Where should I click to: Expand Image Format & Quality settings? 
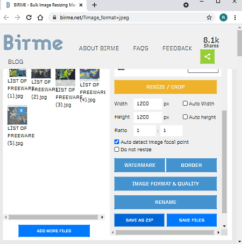click(166, 184)
